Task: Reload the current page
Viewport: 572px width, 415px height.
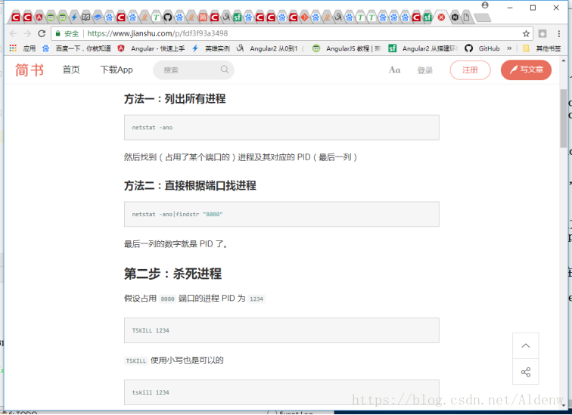Action: 42,34
